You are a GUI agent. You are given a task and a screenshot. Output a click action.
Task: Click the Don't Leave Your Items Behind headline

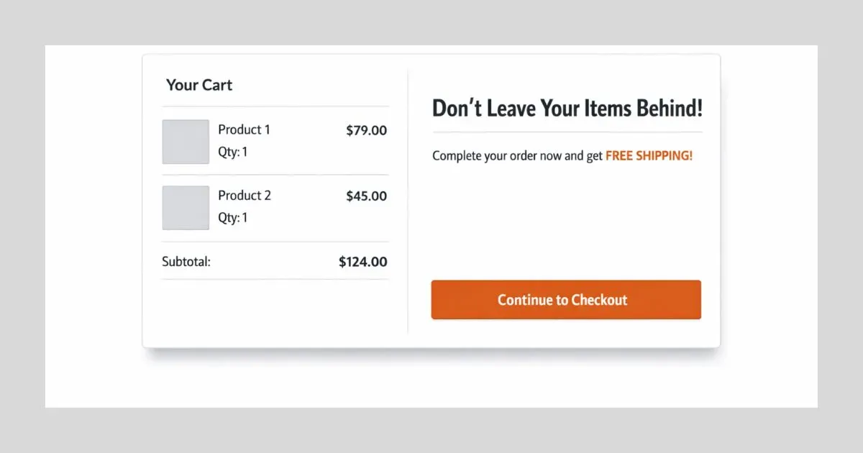click(x=567, y=107)
